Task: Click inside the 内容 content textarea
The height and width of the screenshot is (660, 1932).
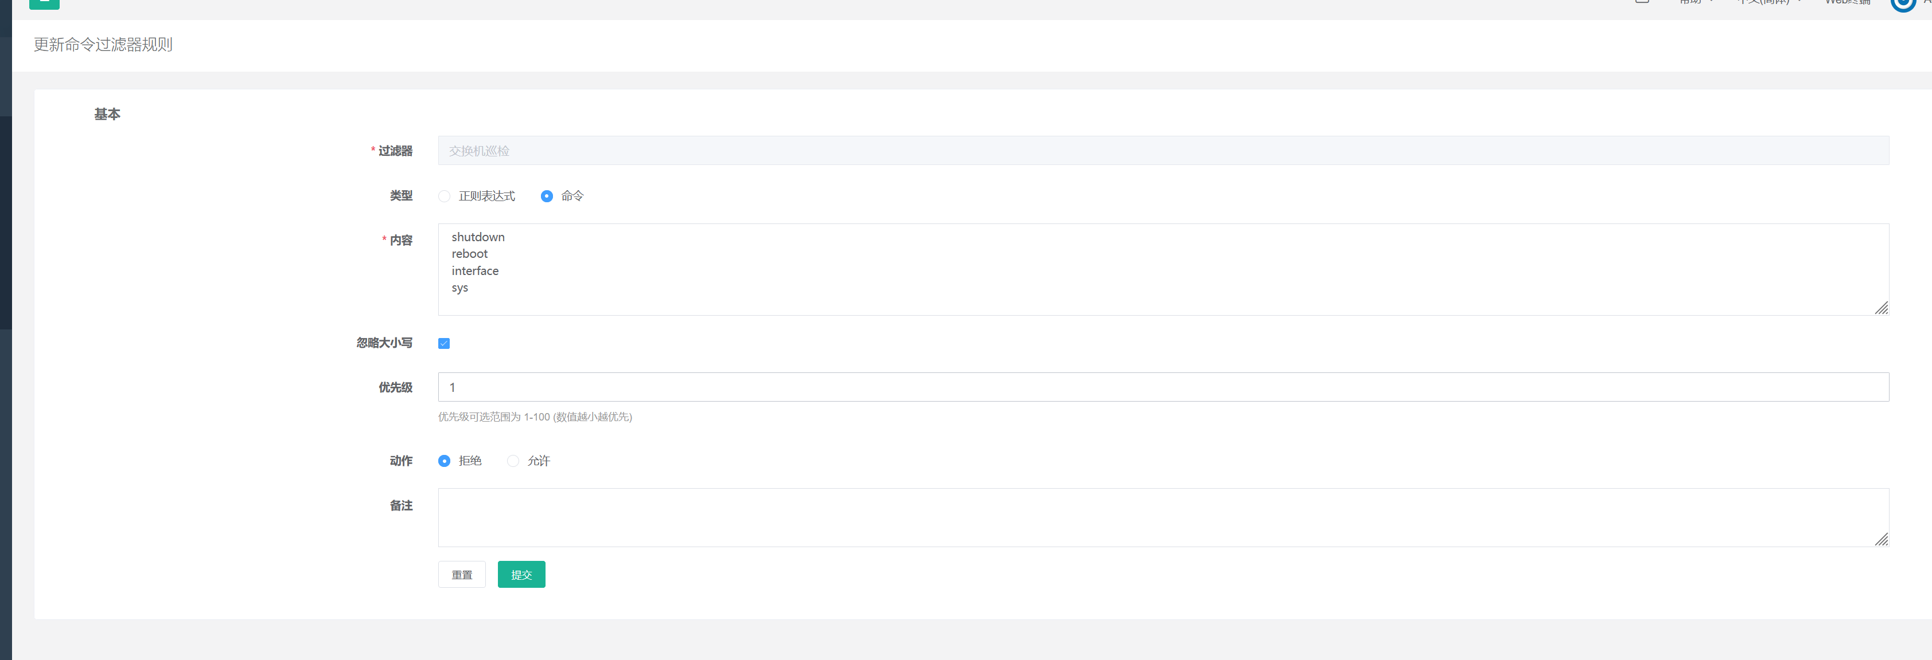Action: 900,270
